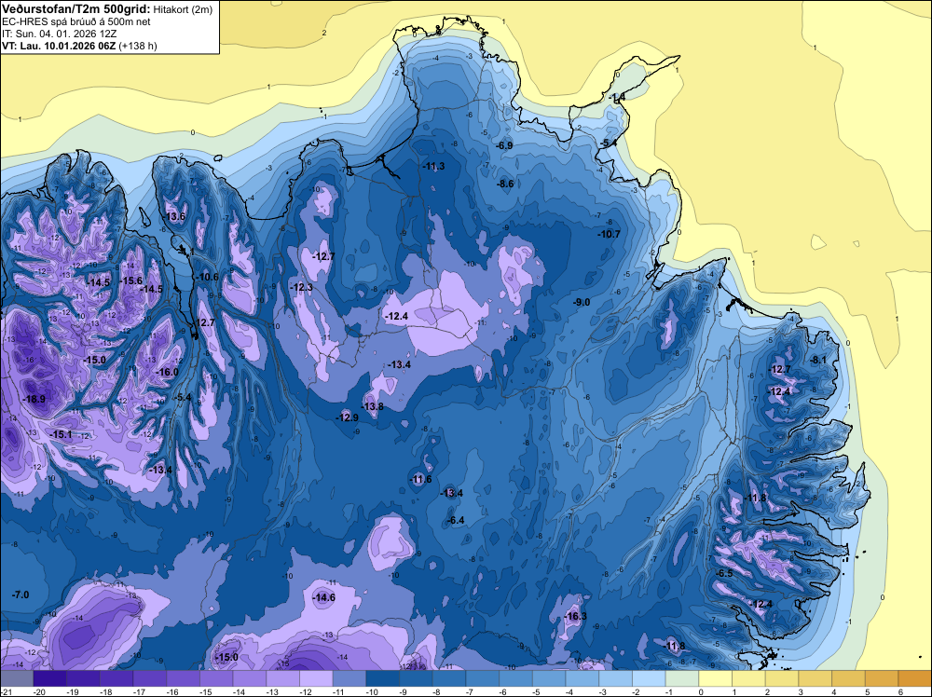Image resolution: width=932 pixels, height=697 pixels.
Task: Select legend swatch between 0 and 1
Action: [716, 678]
